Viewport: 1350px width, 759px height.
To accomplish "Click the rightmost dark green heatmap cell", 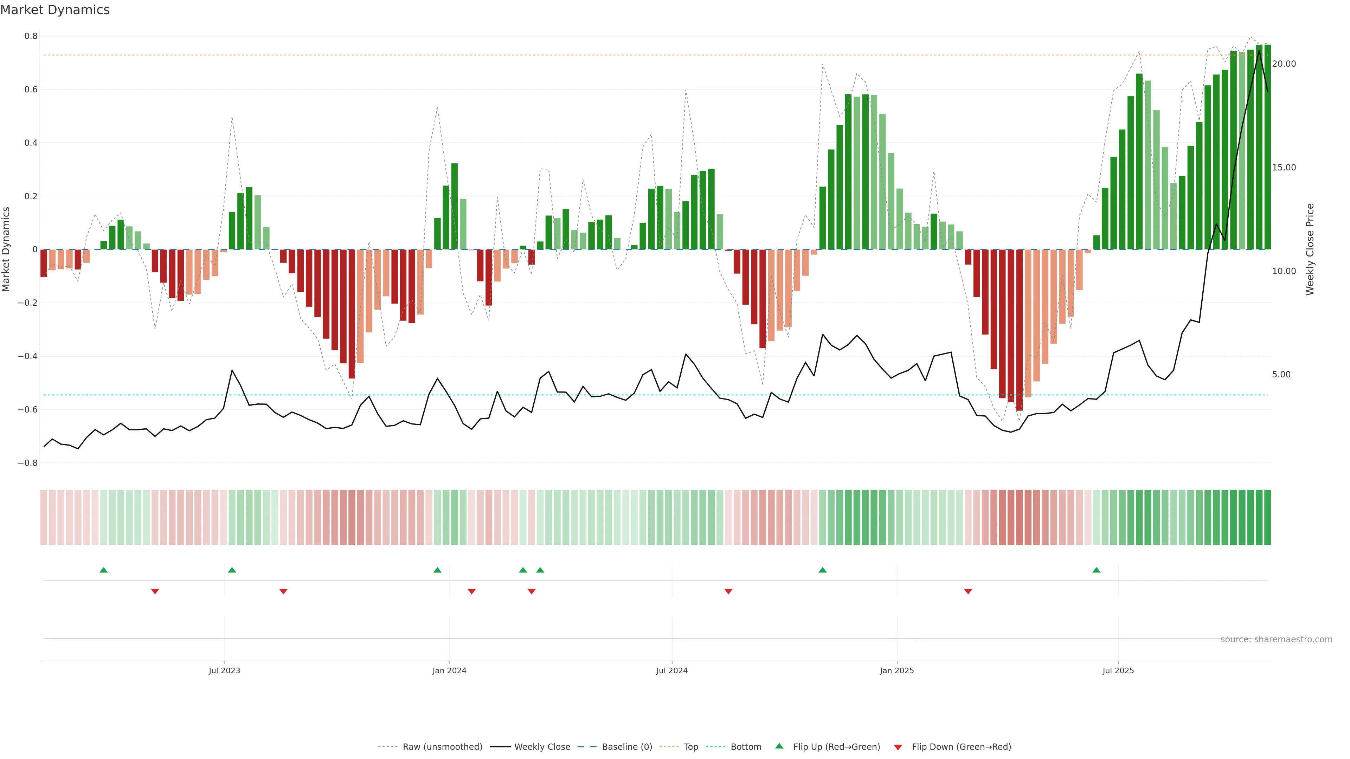I will point(1267,518).
